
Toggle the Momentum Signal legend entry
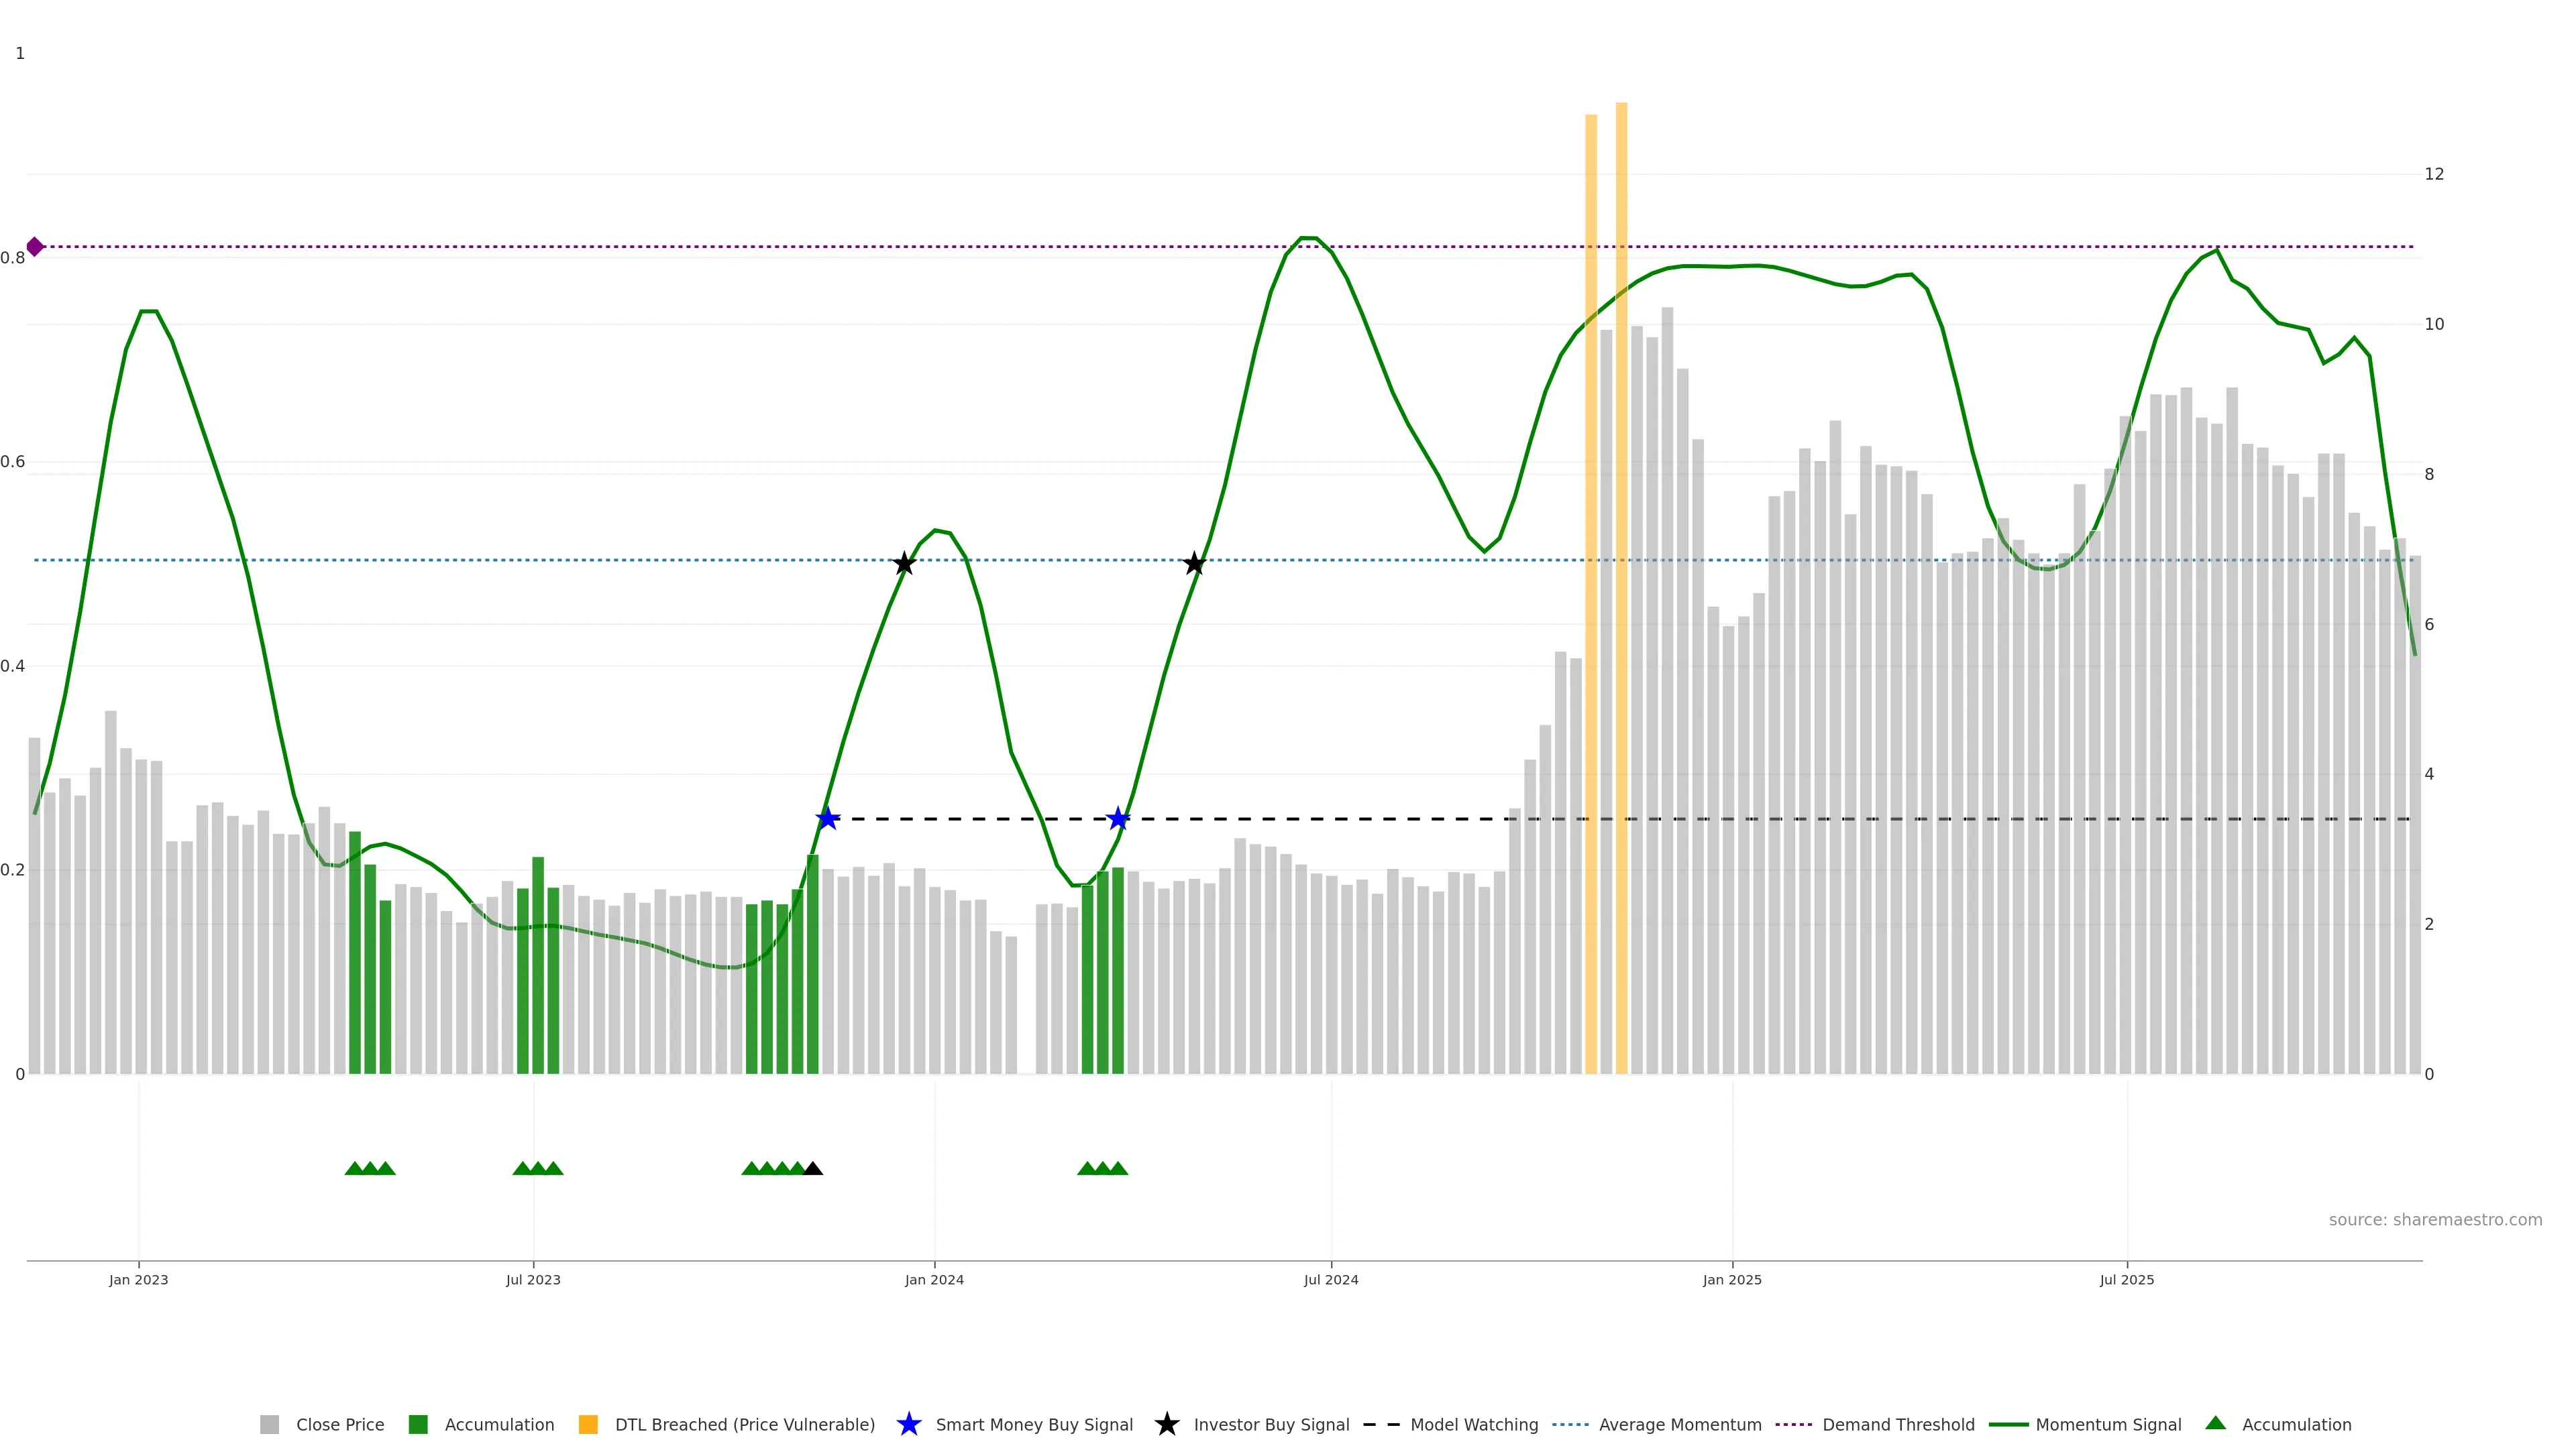point(2108,1424)
